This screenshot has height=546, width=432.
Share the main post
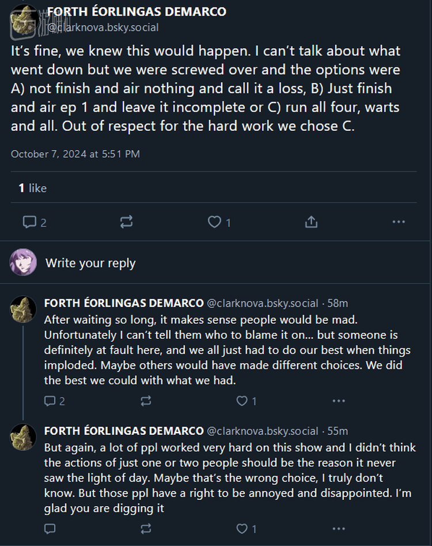(311, 222)
